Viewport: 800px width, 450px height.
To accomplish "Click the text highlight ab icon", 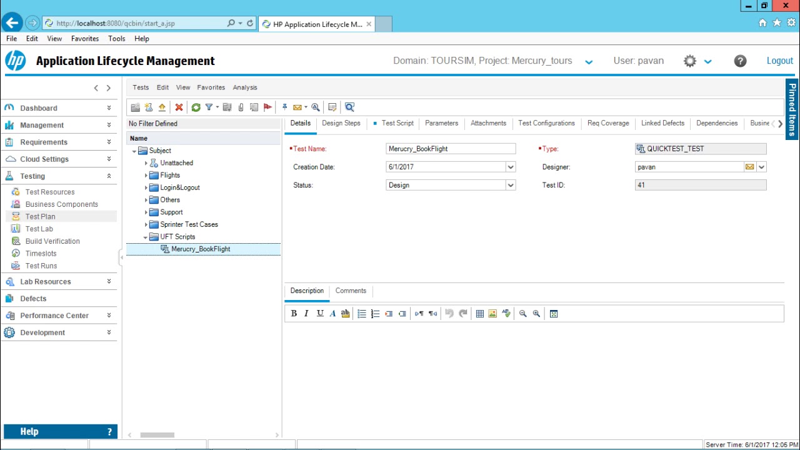I will click(x=345, y=314).
